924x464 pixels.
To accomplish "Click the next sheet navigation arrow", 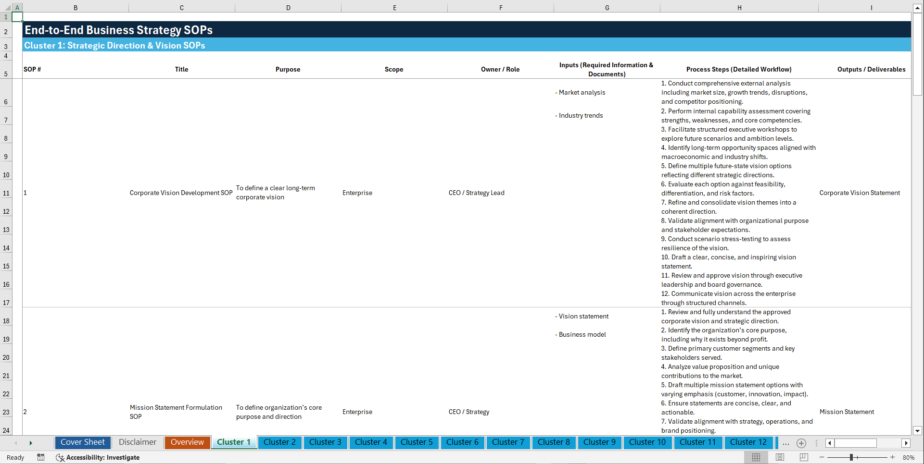I will coord(31,442).
